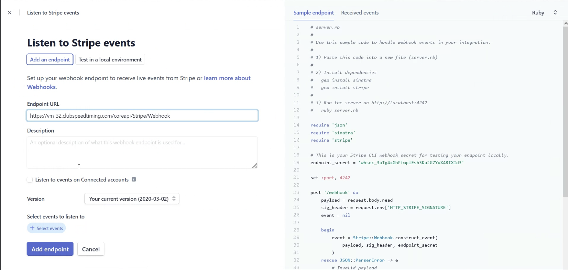Image resolution: width=568 pixels, height=270 pixels.
Task: Cancel the endpoint creation
Action: click(91, 249)
